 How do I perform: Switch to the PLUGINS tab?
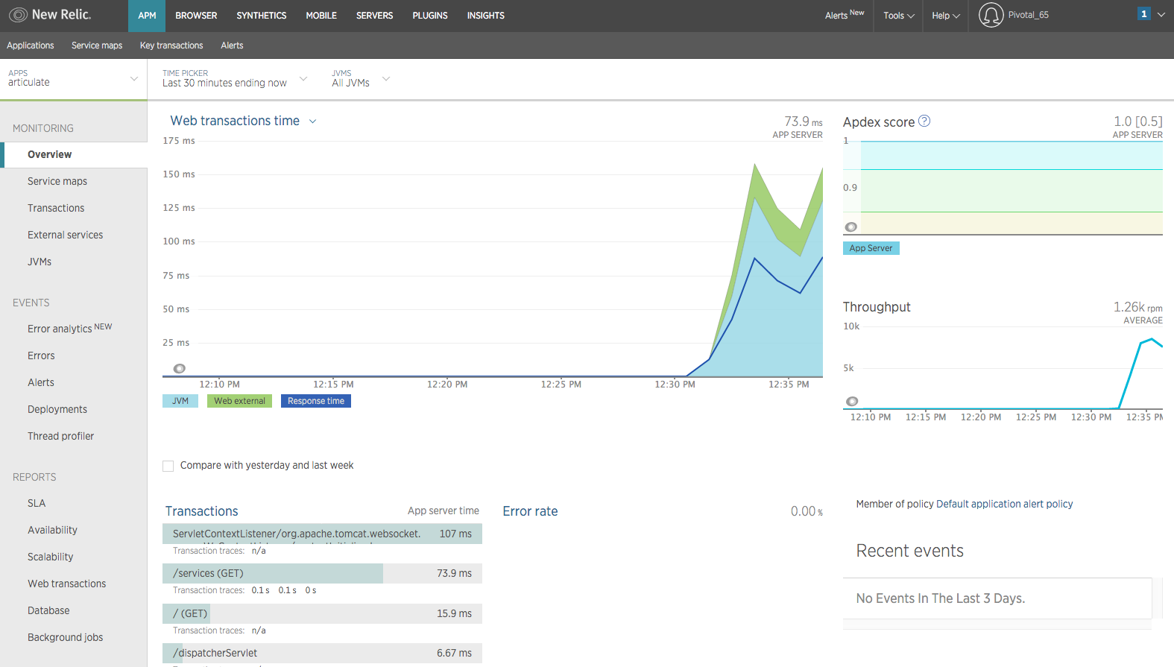[x=430, y=16]
